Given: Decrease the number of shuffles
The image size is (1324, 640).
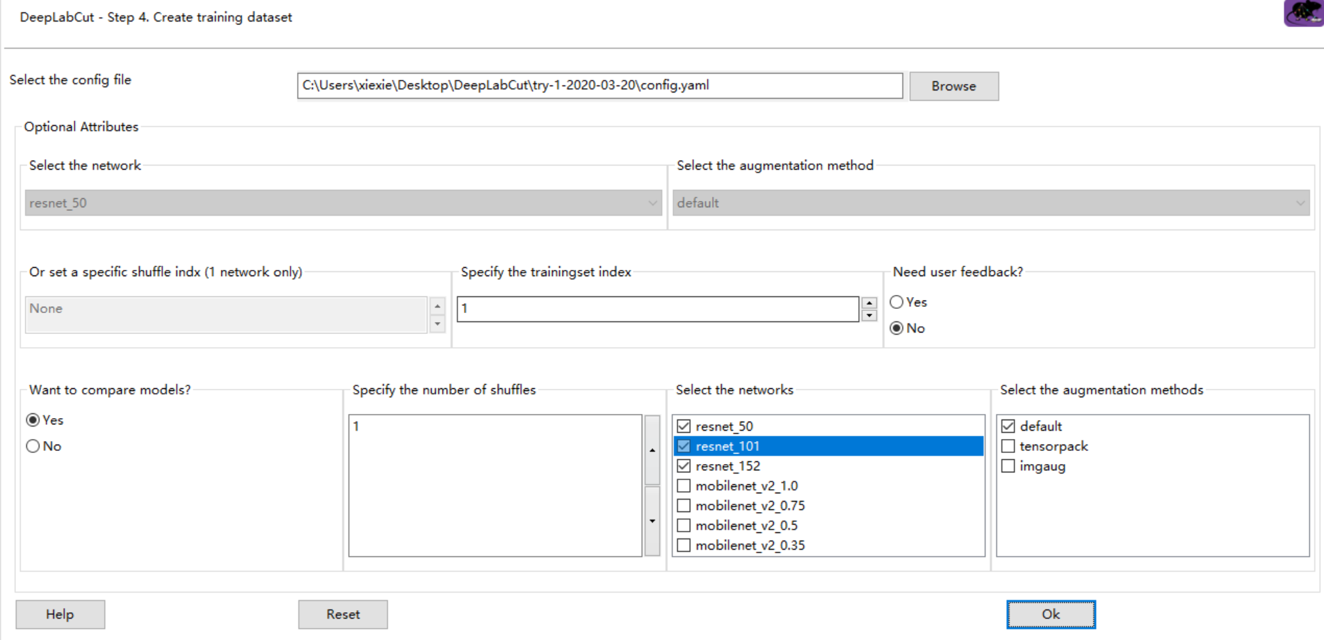Looking at the screenshot, I should coord(652,521).
